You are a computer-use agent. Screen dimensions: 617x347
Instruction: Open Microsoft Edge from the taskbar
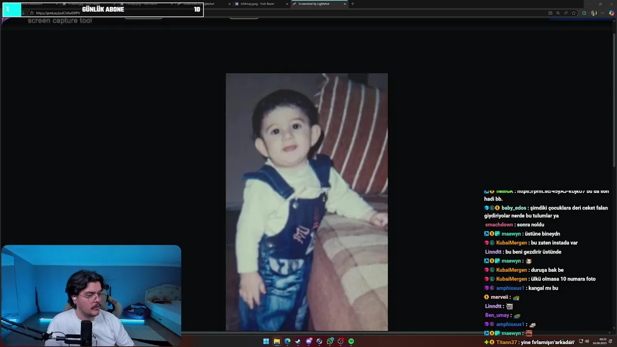[x=287, y=341]
